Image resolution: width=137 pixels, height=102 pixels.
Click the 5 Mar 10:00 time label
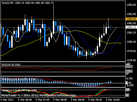tap(113, 100)
